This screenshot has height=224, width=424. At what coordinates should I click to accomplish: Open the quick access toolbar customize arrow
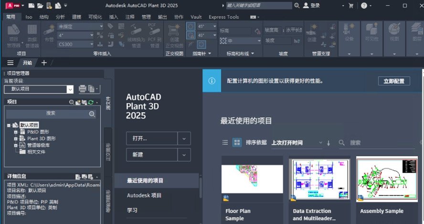pyautogui.click(x=65, y=5)
